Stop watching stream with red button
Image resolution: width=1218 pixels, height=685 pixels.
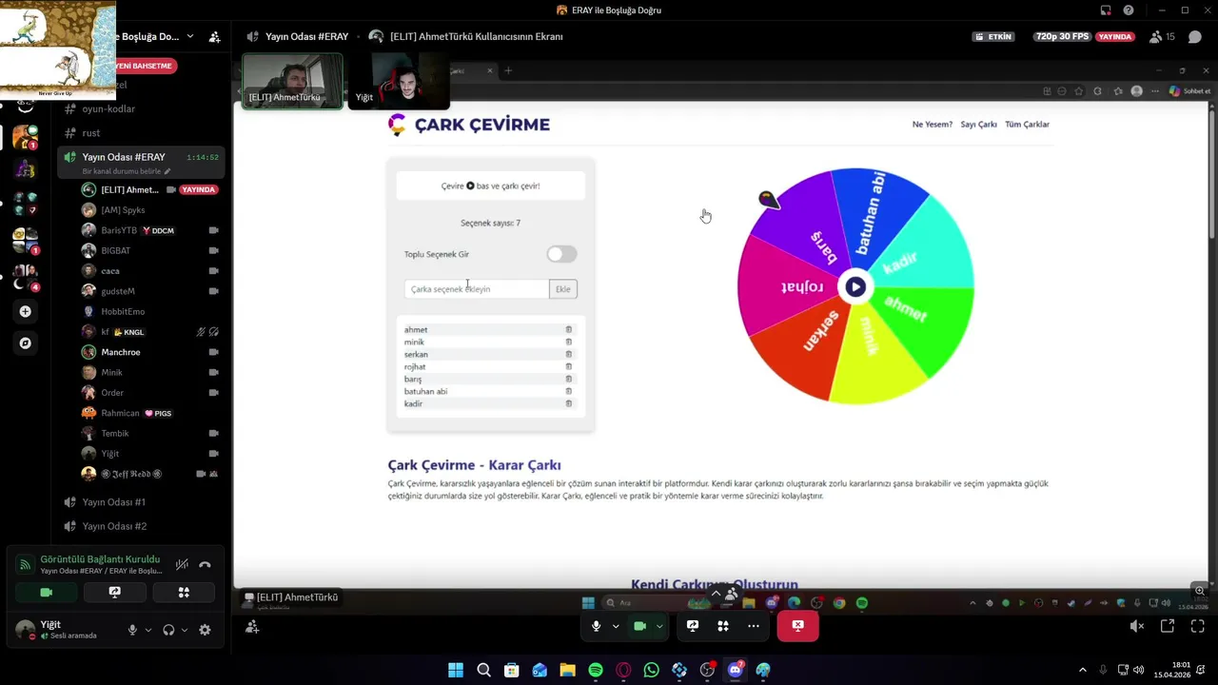(797, 626)
